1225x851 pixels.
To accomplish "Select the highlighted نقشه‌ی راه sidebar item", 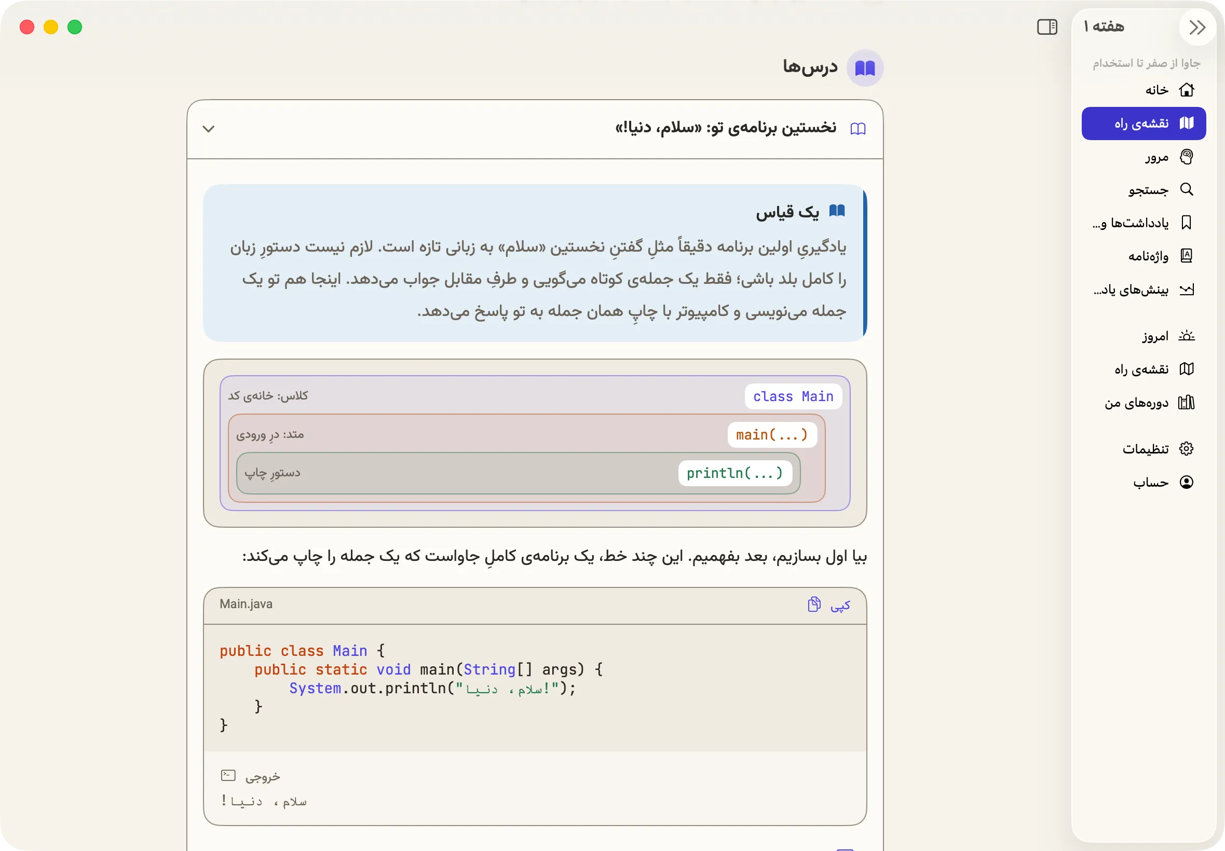I will [x=1144, y=123].
